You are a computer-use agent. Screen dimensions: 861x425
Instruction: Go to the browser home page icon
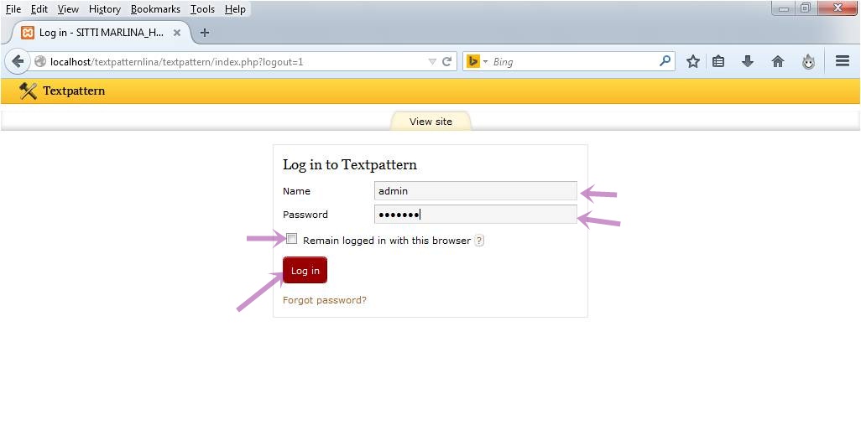pos(778,61)
